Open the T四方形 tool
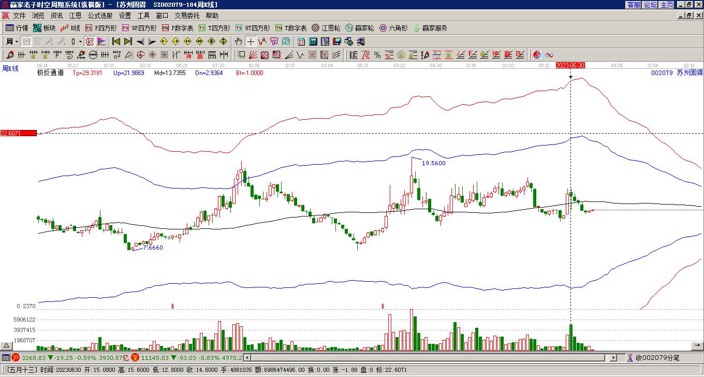This screenshot has width=704, height=377. click(214, 28)
